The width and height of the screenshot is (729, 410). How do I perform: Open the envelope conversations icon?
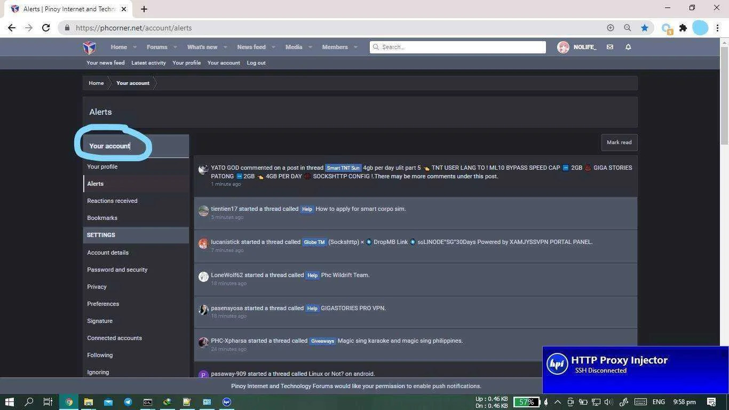coord(609,47)
